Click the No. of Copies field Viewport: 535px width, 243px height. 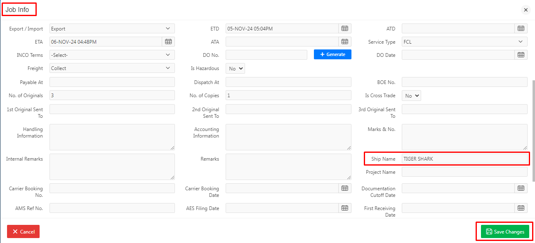288,95
